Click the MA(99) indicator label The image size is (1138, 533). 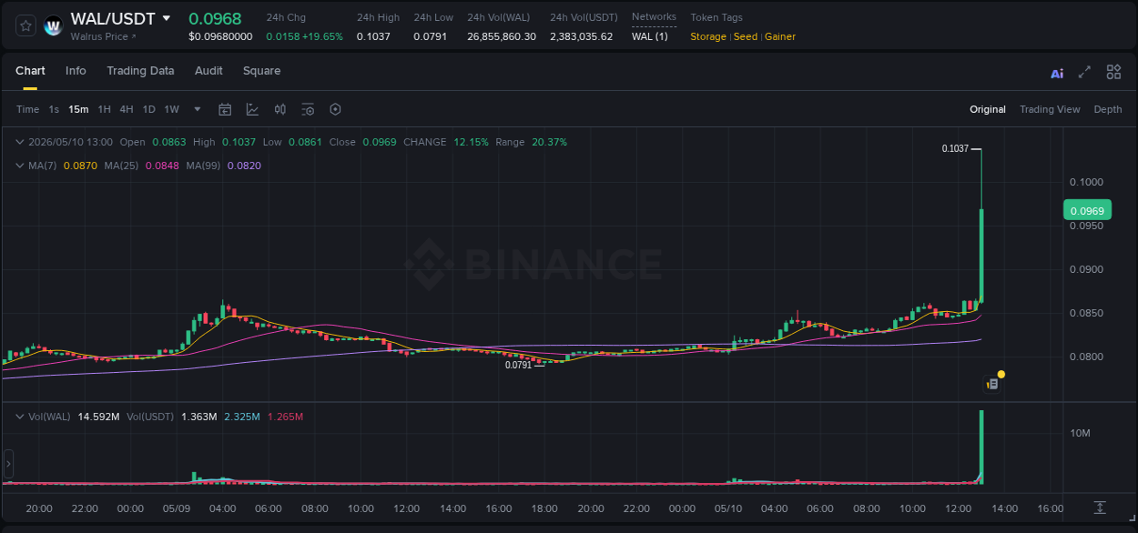(x=203, y=166)
